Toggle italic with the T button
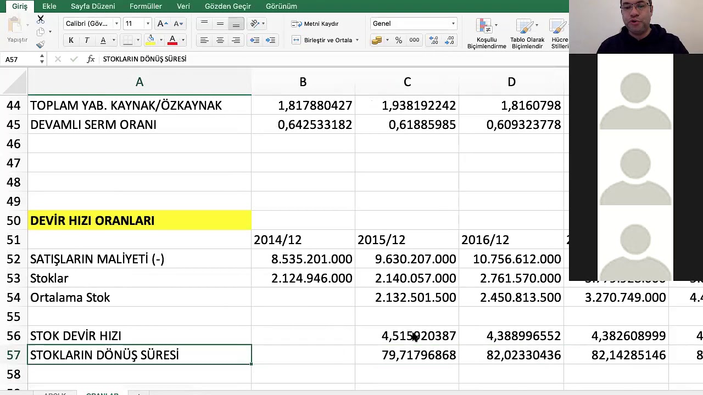703x395 pixels. [87, 40]
